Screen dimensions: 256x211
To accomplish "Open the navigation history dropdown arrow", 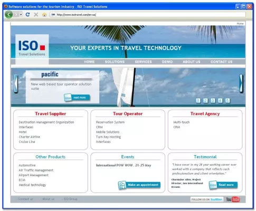I will coord(21,14).
